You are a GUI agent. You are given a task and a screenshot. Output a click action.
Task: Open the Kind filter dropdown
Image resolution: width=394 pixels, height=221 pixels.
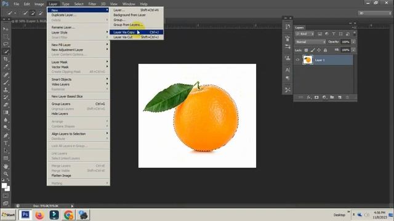tap(305, 34)
